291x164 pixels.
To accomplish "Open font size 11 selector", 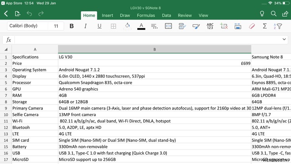I will tap(56, 26).
